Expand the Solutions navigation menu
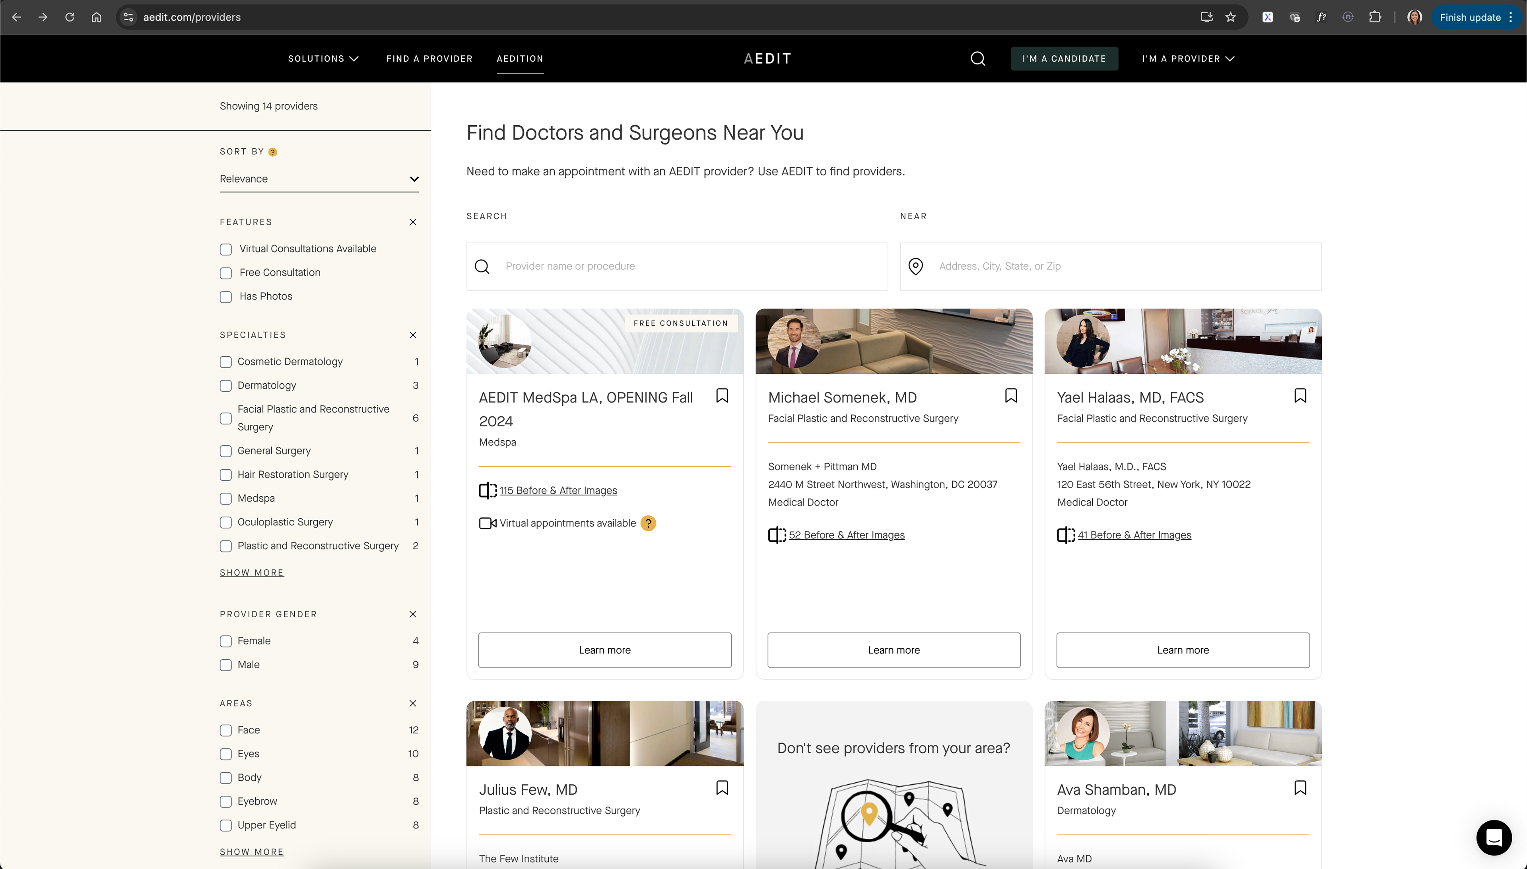Image resolution: width=1527 pixels, height=869 pixels. [x=323, y=58]
